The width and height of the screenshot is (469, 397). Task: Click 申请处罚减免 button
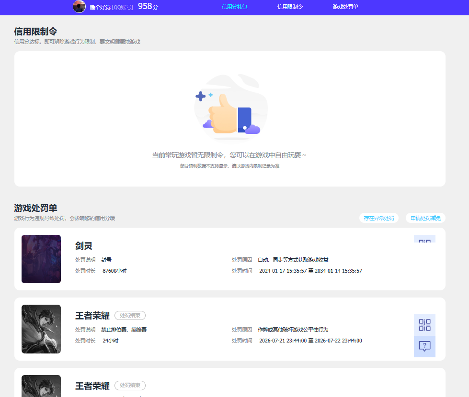coord(425,218)
